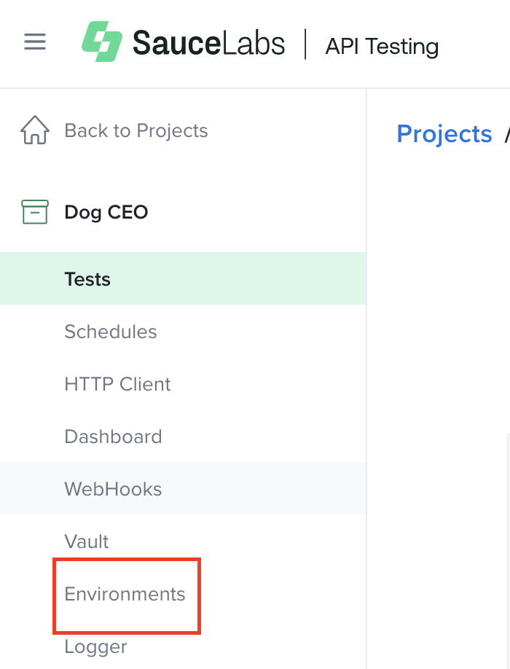Open the Tests section
This screenshot has width=510, height=669.
click(87, 279)
